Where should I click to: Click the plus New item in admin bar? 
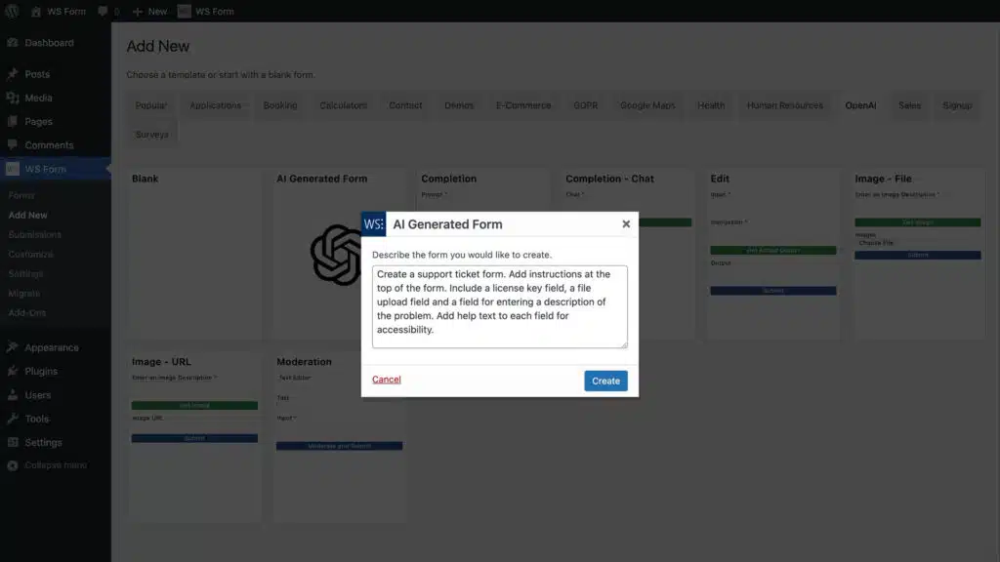(x=149, y=12)
